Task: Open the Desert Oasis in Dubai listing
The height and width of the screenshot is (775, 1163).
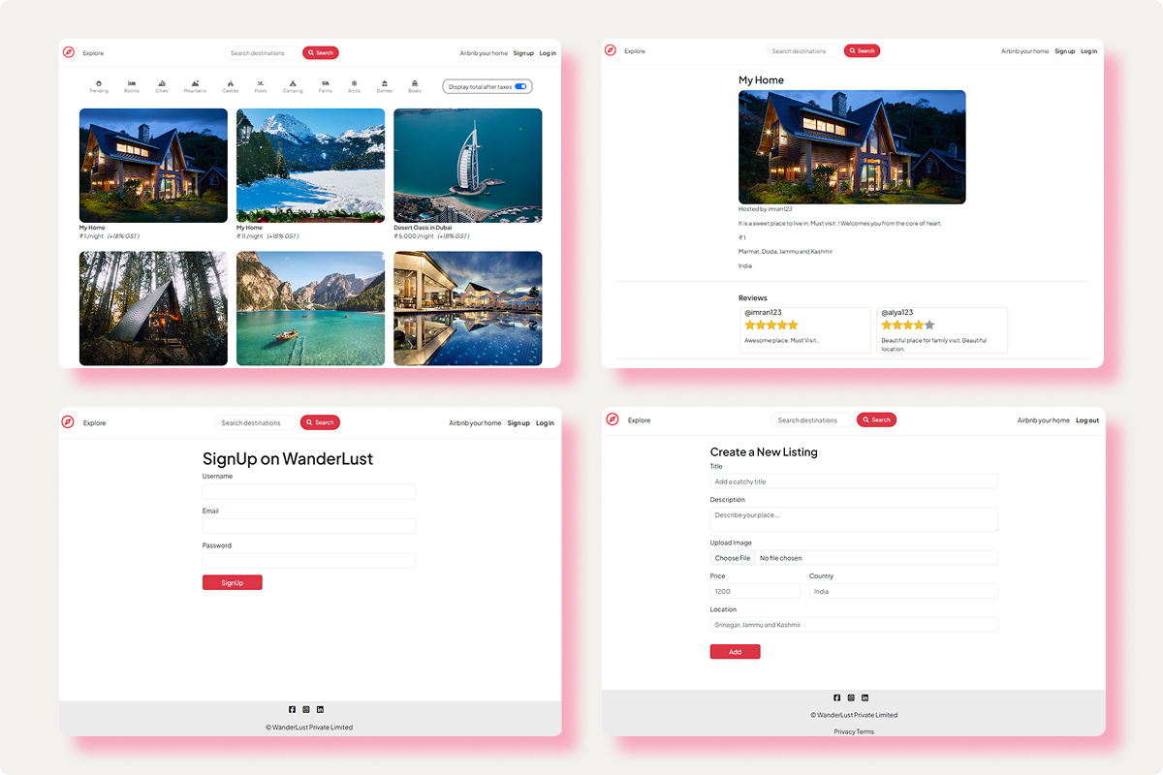Action: tap(467, 166)
